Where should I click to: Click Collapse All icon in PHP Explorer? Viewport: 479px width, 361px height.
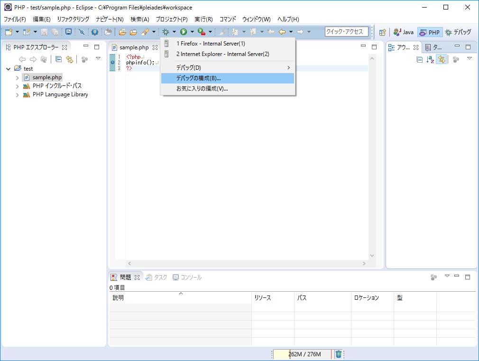[59, 59]
